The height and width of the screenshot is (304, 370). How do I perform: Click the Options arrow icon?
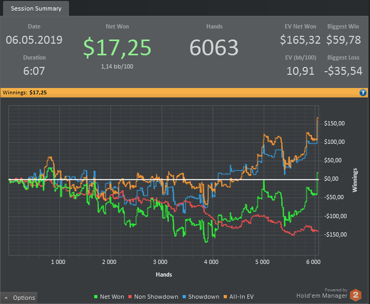[x=6, y=298]
